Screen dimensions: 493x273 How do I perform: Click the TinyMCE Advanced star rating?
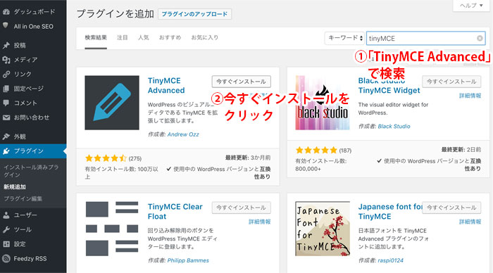coord(106,158)
